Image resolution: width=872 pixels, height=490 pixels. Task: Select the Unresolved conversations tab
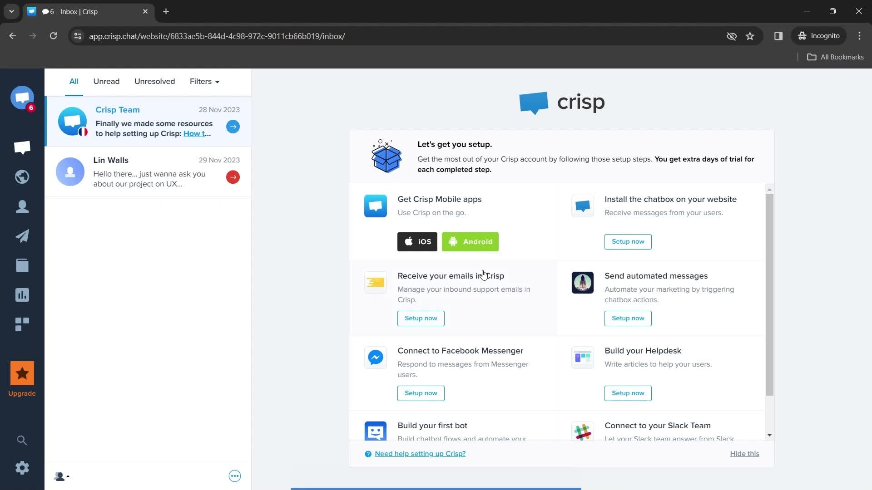point(154,81)
